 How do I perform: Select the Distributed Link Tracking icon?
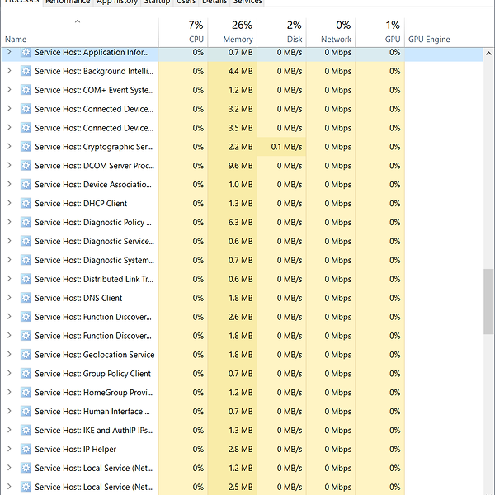[x=26, y=279]
